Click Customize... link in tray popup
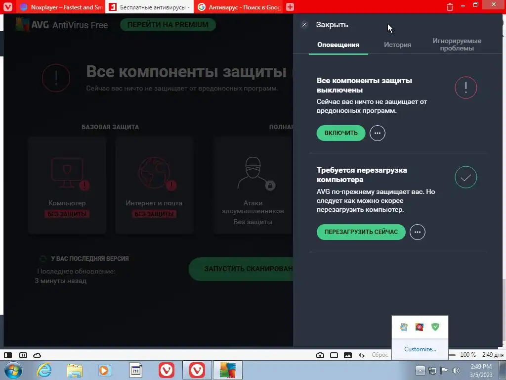This screenshot has width=506, height=380. pos(420,349)
